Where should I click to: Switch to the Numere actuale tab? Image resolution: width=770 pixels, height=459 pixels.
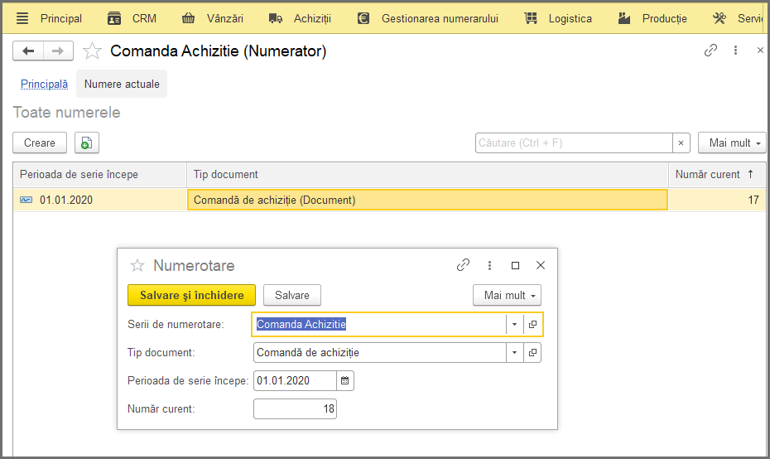pyautogui.click(x=122, y=84)
